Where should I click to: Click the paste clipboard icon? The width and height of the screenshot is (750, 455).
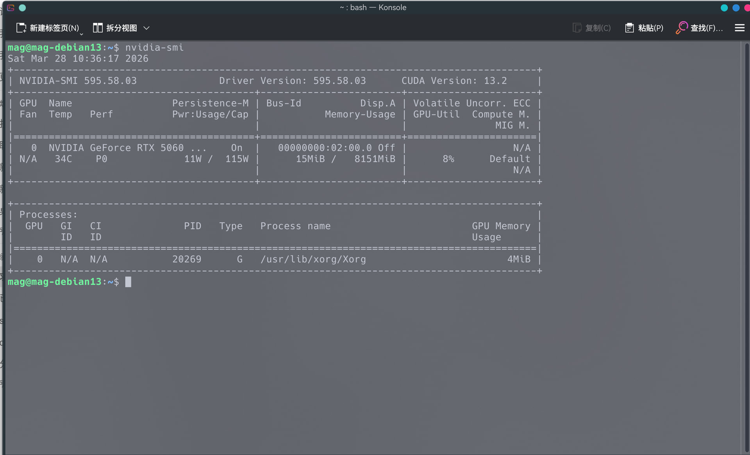click(x=629, y=28)
